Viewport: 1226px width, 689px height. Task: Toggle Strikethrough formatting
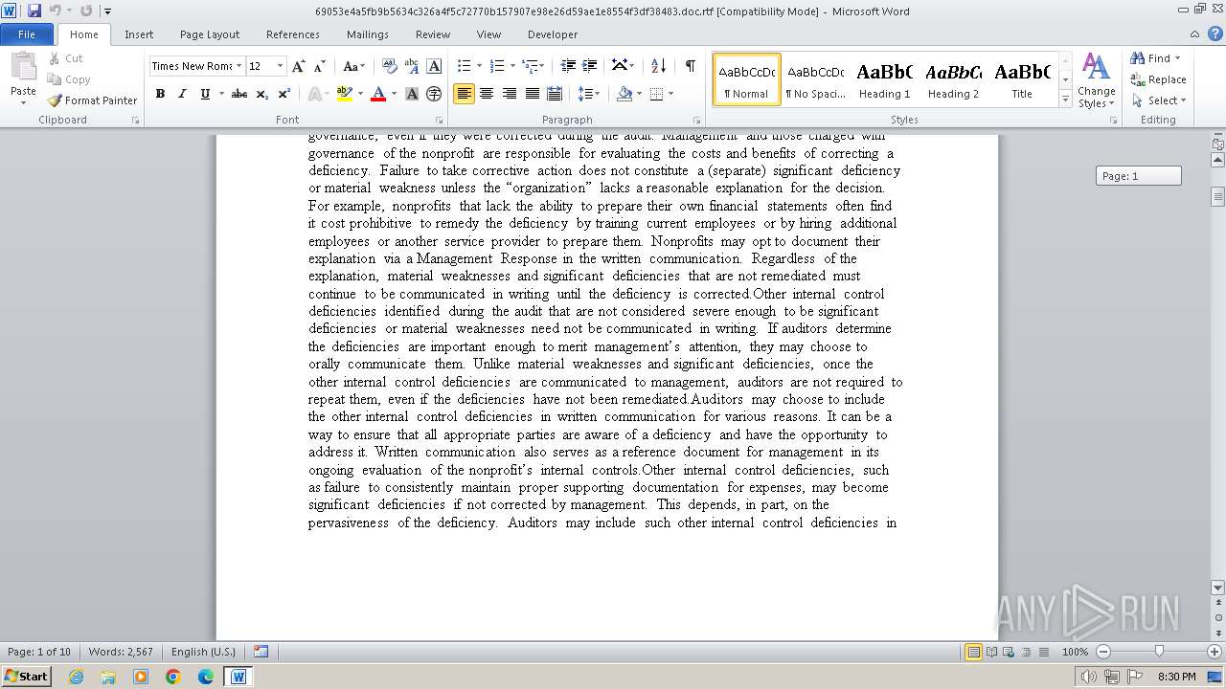pyautogui.click(x=239, y=94)
